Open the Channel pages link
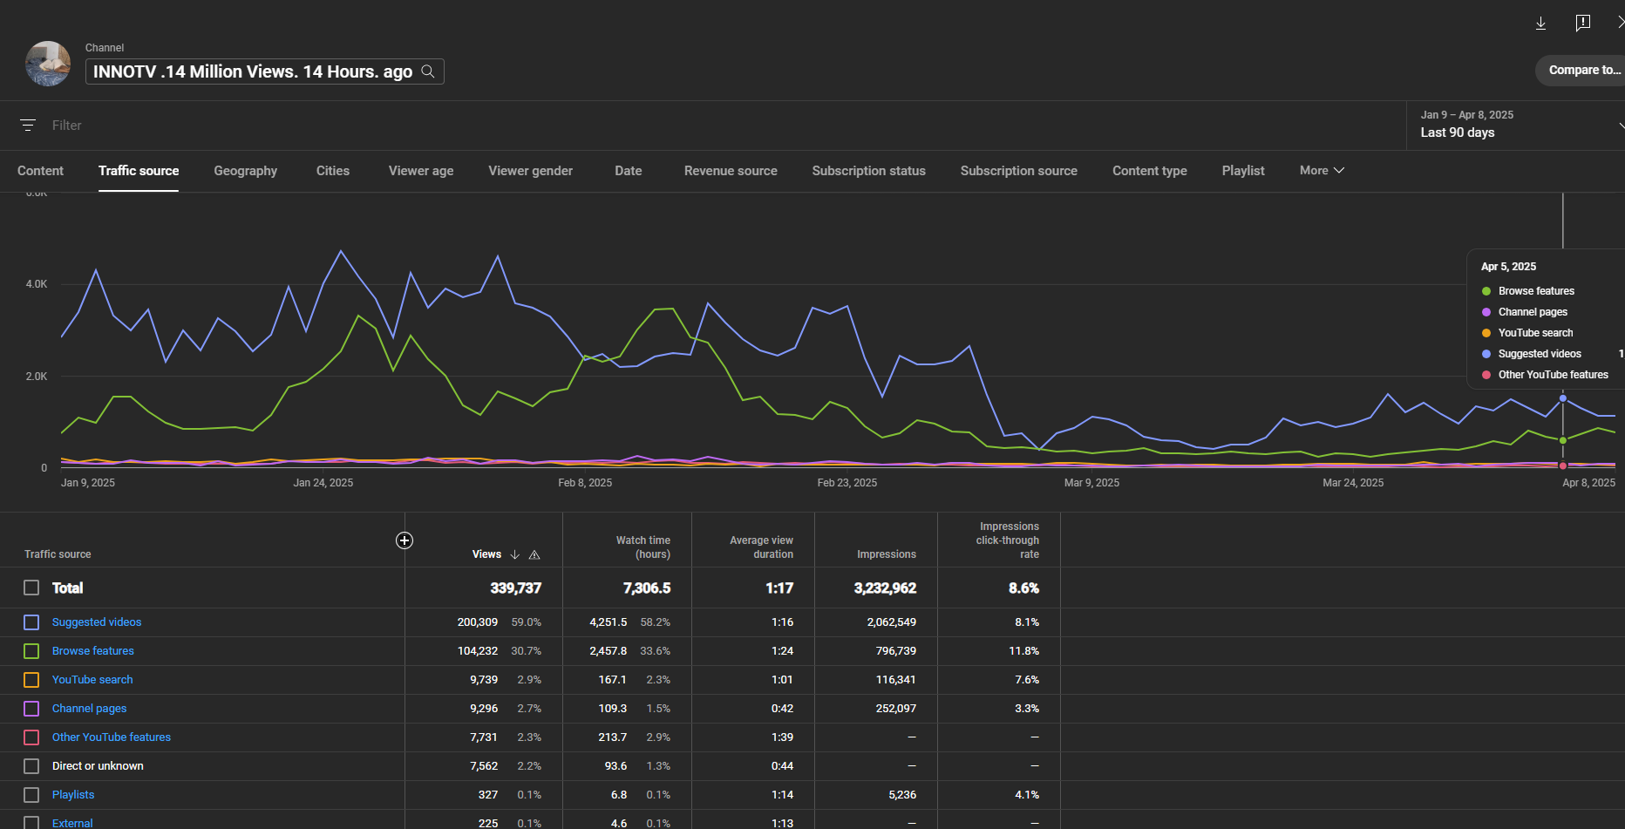Screen dimensions: 1625x829 90,709
